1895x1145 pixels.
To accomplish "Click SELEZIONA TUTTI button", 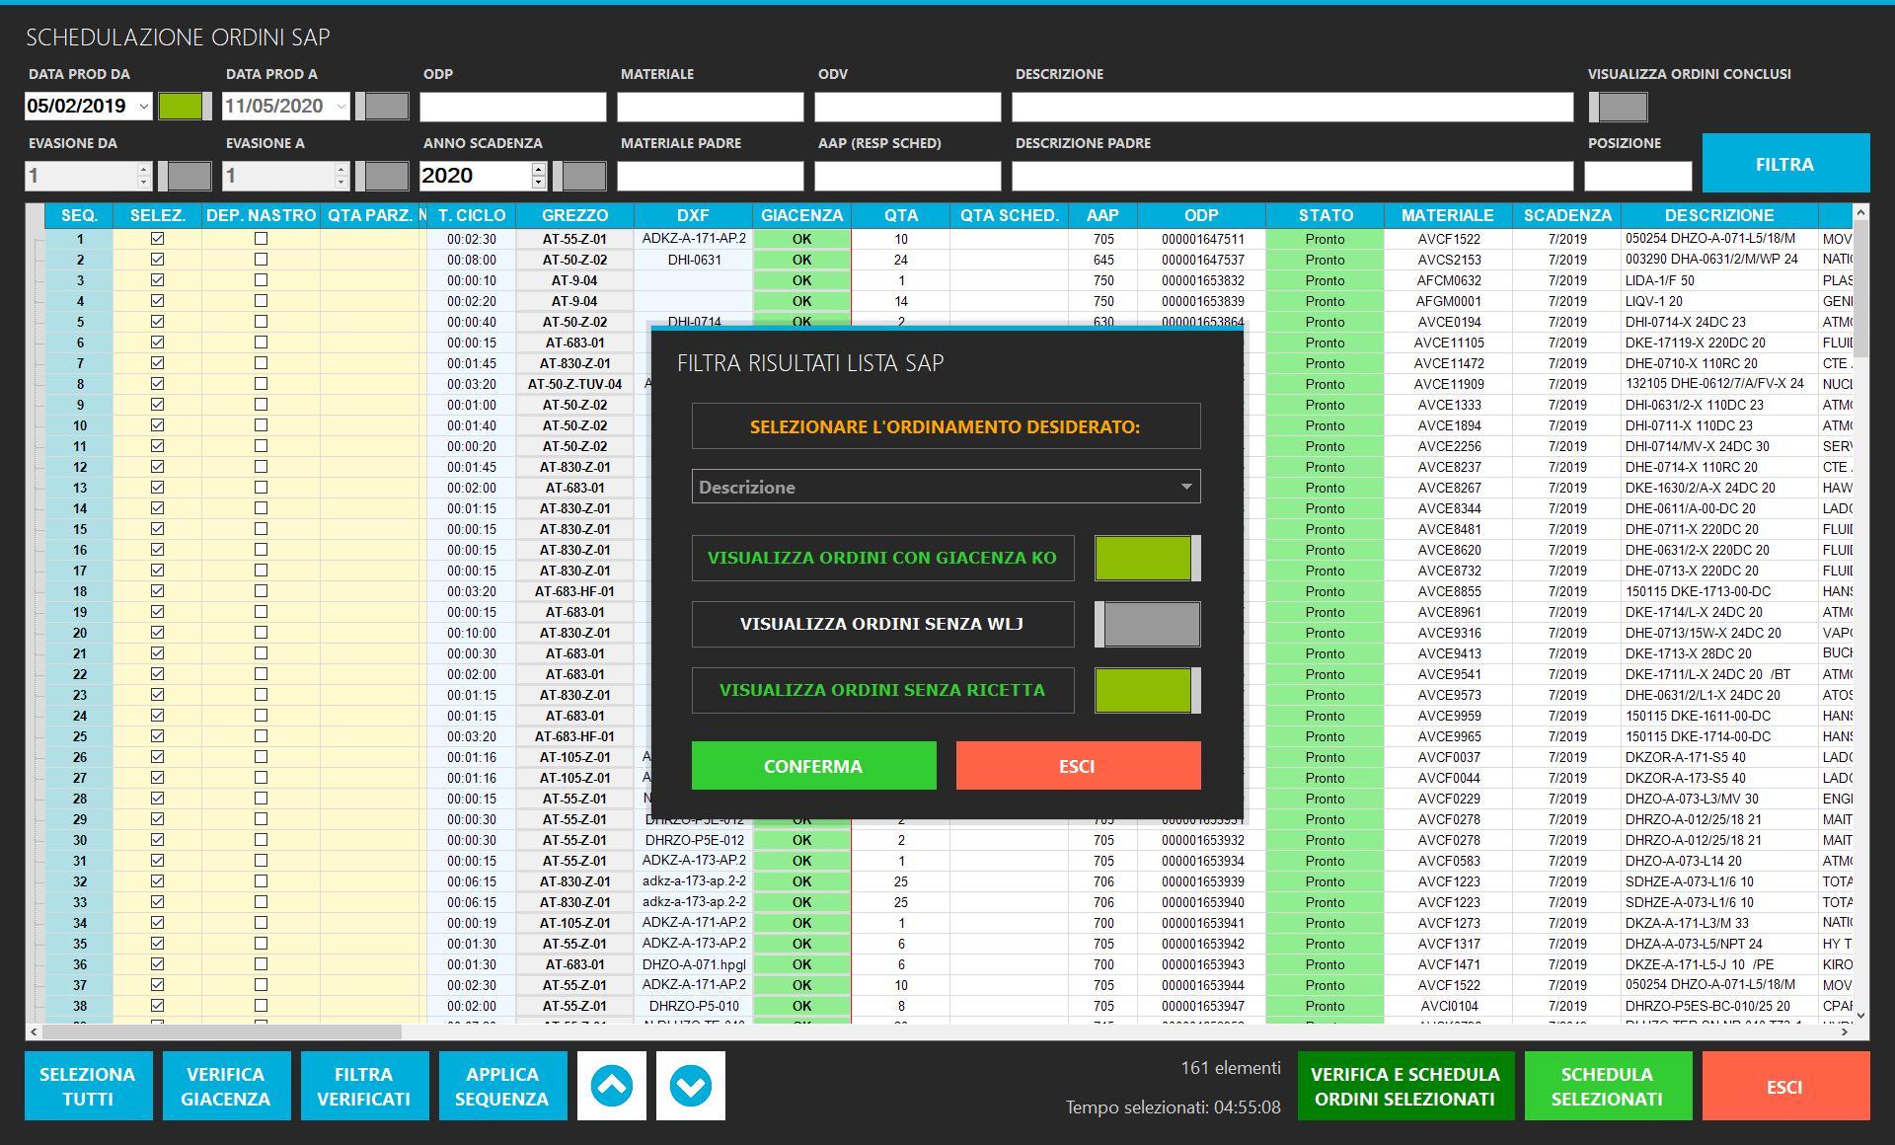I will 88,1086.
